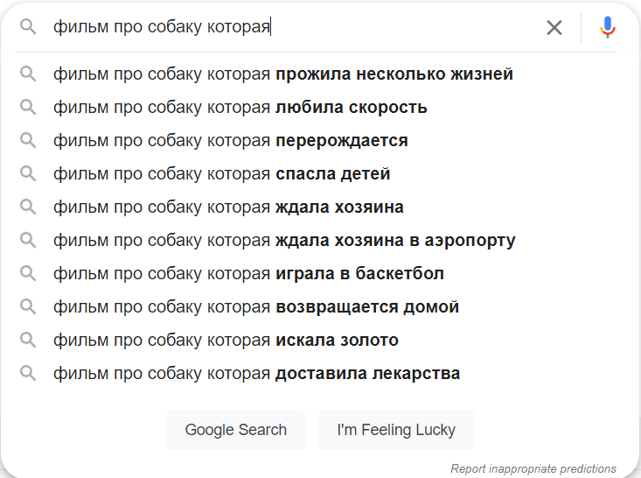The height and width of the screenshot is (478, 641).
Task: Pick the suggestion ending in 'ждала хозяина'
Action: coord(228,207)
